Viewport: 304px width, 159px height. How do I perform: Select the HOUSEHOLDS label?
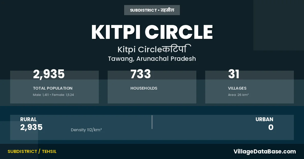(144, 88)
